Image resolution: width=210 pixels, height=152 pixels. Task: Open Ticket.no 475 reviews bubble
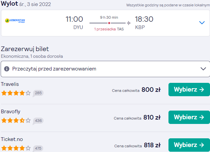pos(38,148)
